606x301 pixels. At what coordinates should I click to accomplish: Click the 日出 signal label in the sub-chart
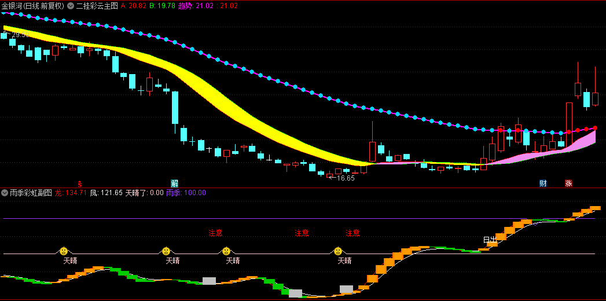[490, 240]
